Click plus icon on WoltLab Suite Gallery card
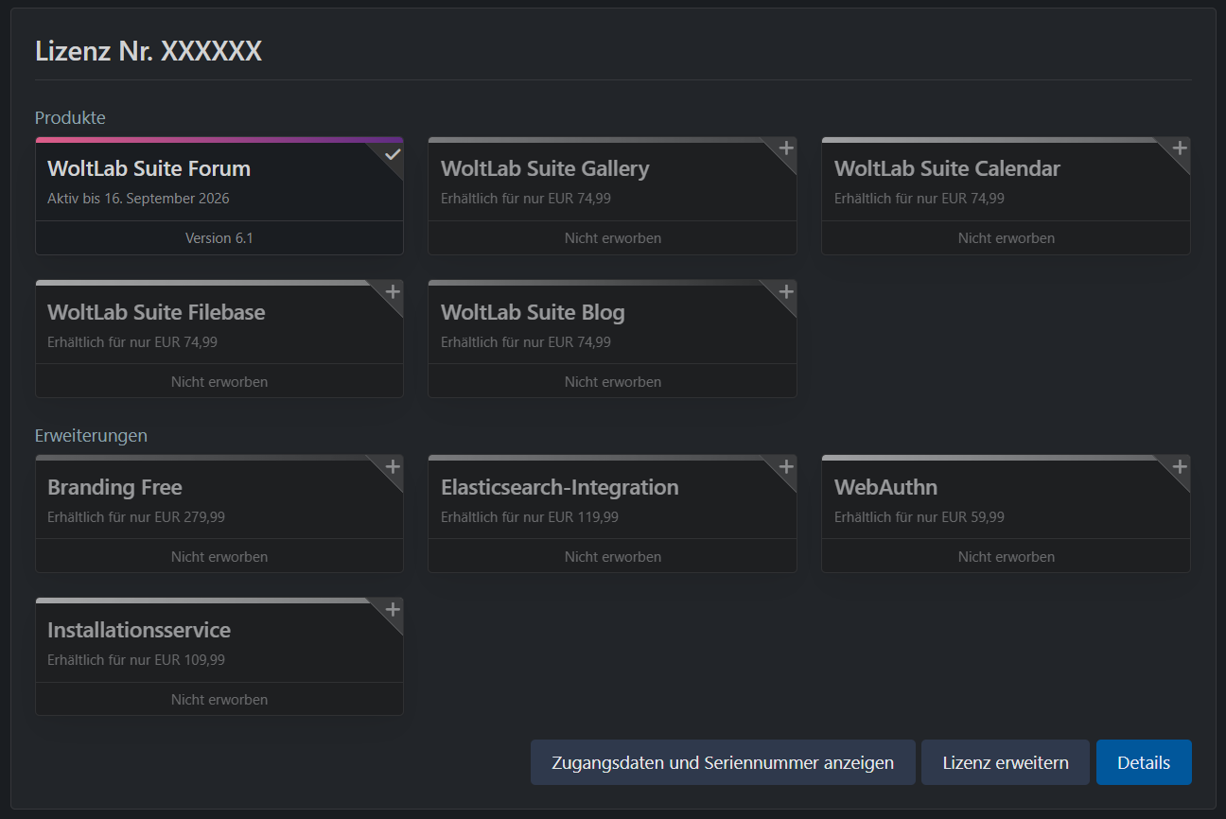 (785, 149)
